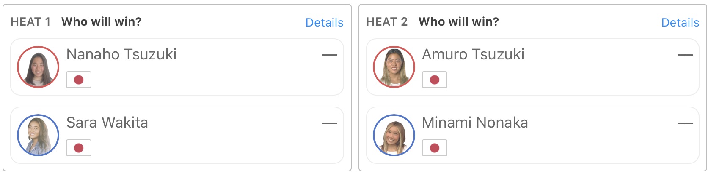Image resolution: width=711 pixels, height=176 pixels.
Task: Select the Sara Wakita name text
Action: pyautogui.click(x=107, y=123)
